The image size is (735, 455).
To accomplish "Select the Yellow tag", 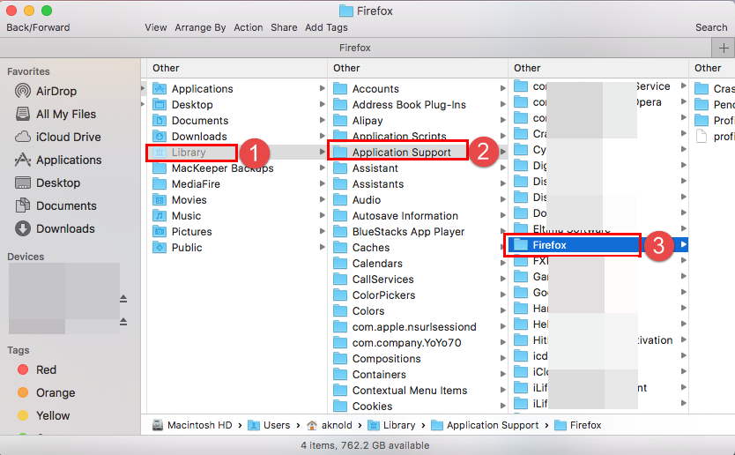I will point(43,415).
